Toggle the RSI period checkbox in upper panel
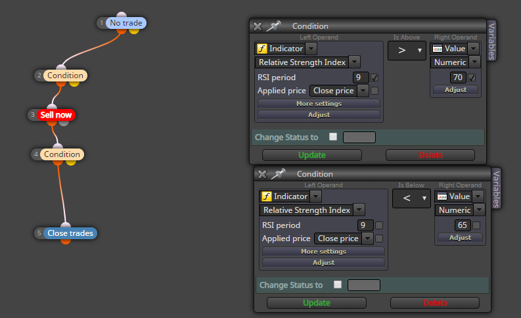The image size is (521, 318). 374,78
